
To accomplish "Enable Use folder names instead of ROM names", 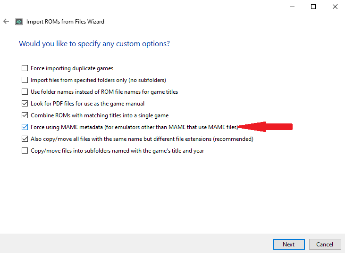I will click(x=25, y=91).
